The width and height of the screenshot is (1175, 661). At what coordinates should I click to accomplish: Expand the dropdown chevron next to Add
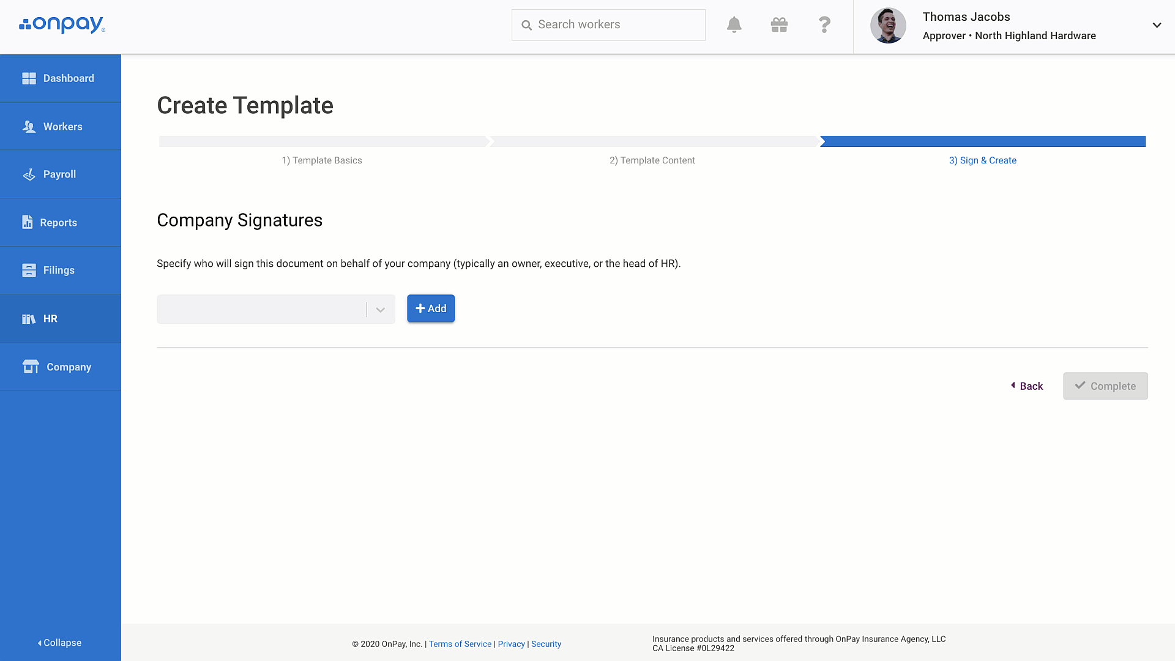(x=379, y=308)
